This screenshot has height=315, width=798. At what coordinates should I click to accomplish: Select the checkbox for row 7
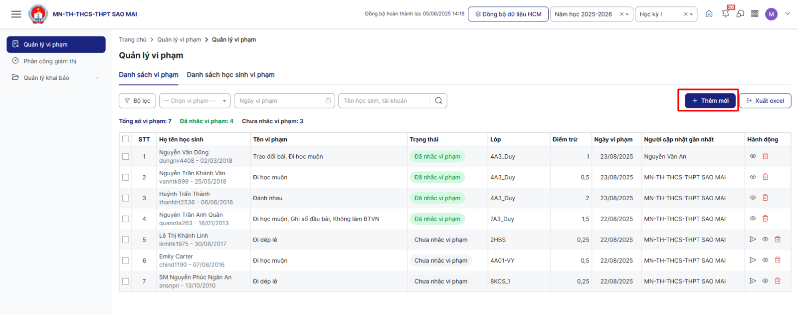click(x=126, y=282)
